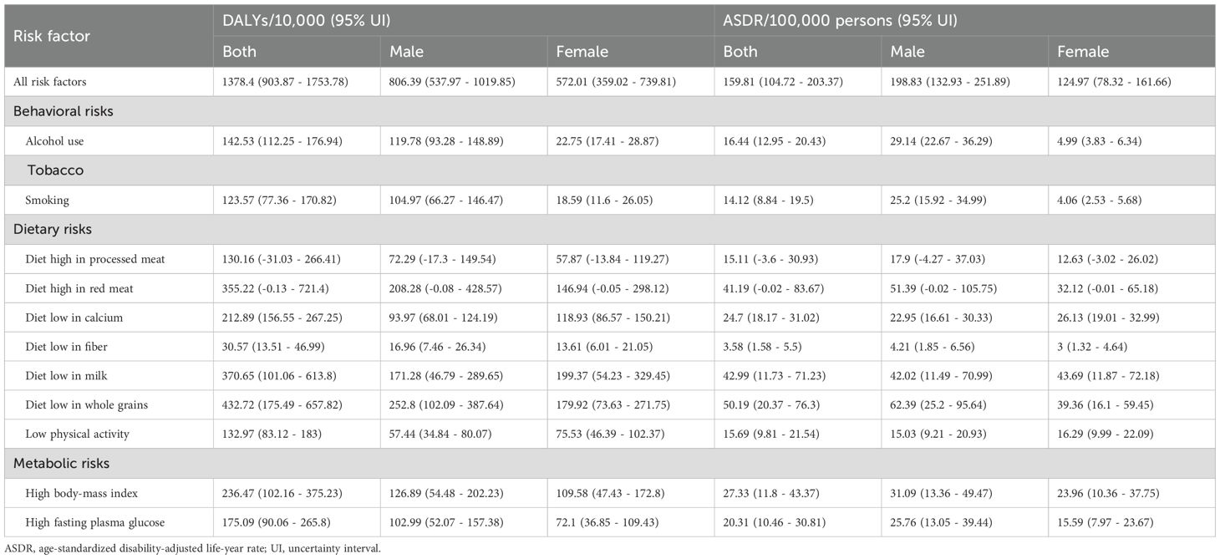Screen dimensions: 1220x559
Task: Select the 'All risk factors' row label
Action: [56, 82]
